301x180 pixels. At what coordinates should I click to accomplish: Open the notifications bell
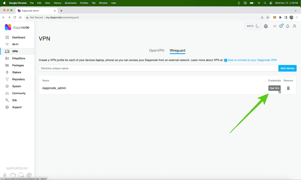[287, 26]
